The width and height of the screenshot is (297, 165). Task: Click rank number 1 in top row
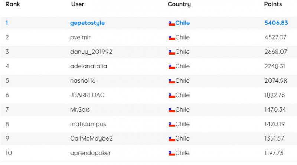coord(7,23)
